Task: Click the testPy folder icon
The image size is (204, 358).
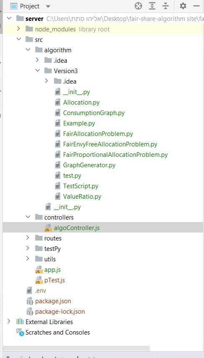Action: [39, 248]
